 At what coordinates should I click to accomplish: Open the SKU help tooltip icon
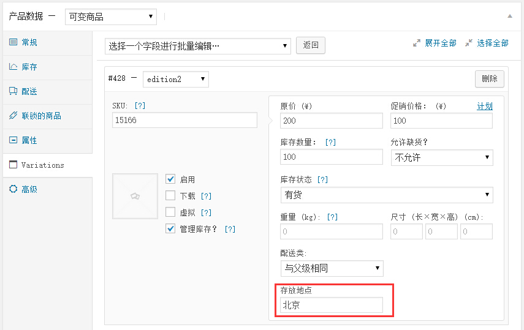click(x=140, y=106)
